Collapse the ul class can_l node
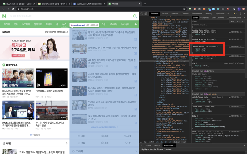The image size is (247, 154). click(x=160, y=78)
